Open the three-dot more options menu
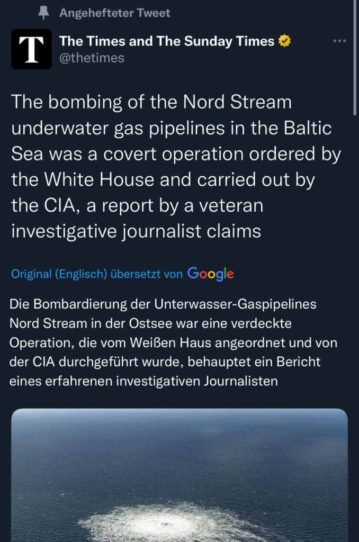359x542 pixels. click(339, 41)
